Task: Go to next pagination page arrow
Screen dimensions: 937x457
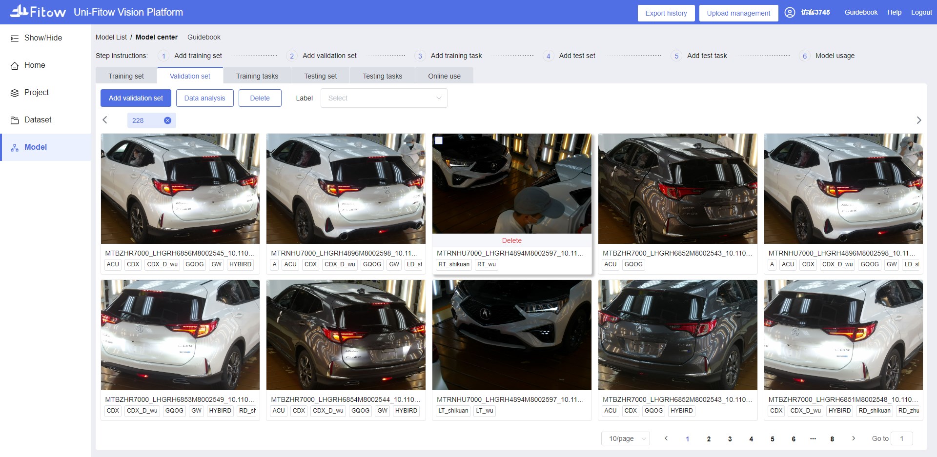Action: 853,438
